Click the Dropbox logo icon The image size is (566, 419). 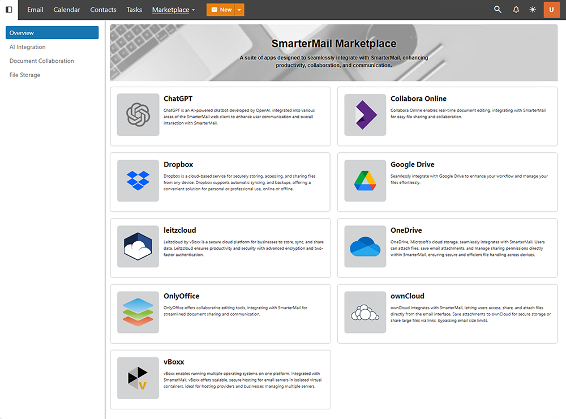pyautogui.click(x=138, y=181)
